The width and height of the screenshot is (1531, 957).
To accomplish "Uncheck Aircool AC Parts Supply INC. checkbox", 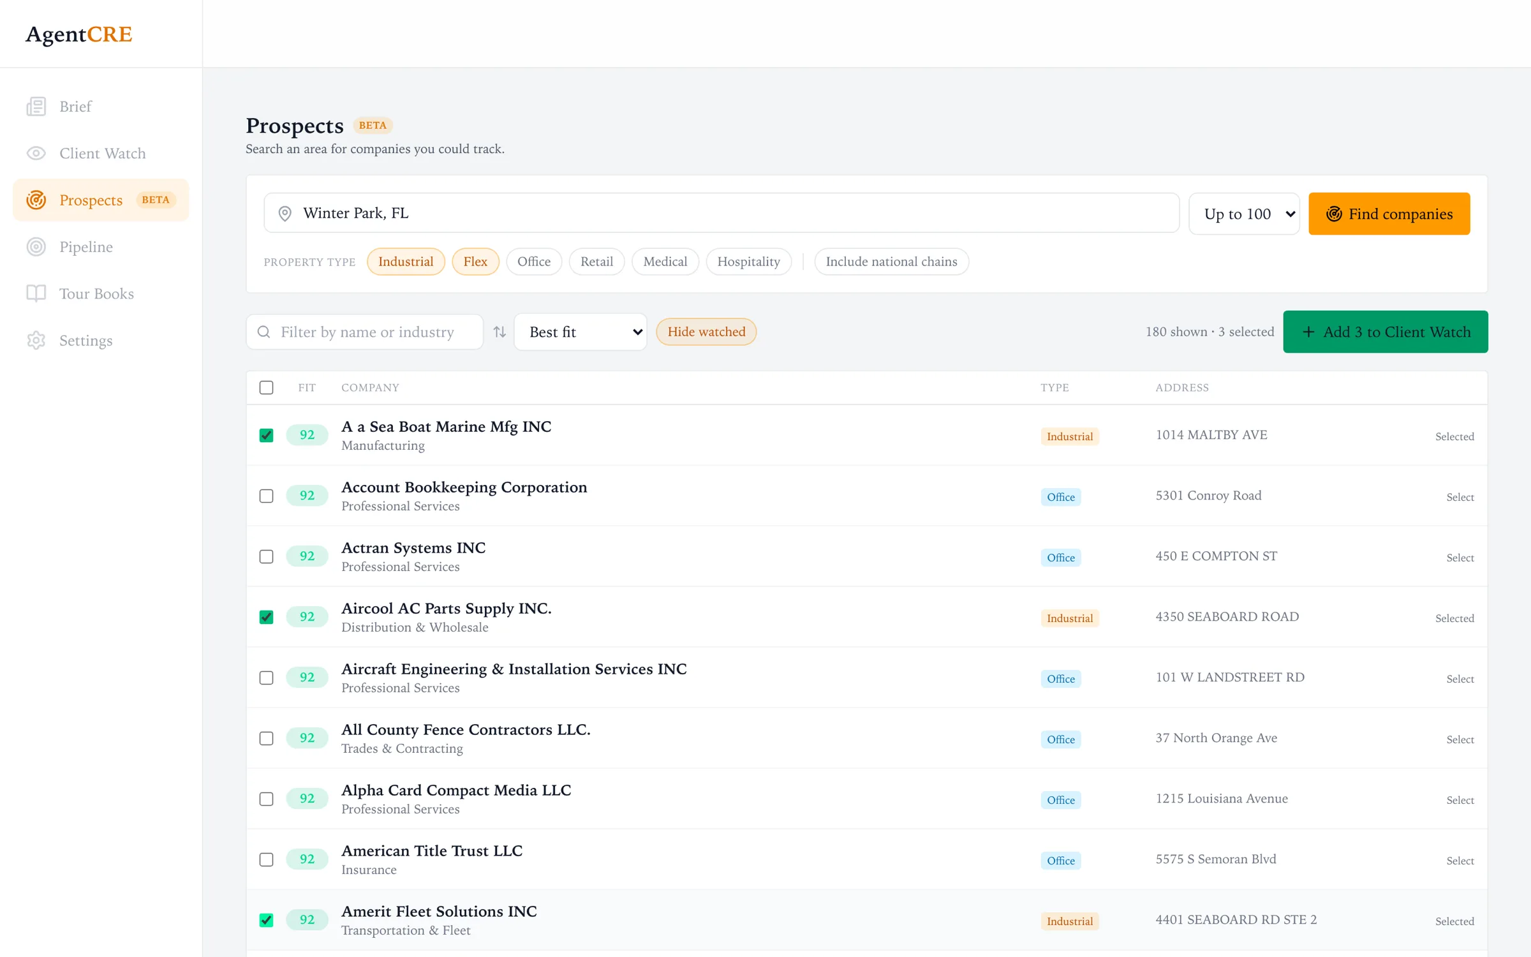I will [267, 617].
